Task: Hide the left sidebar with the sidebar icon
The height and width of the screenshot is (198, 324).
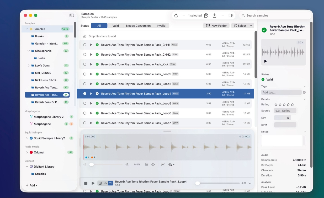Action: [x=72, y=15]
